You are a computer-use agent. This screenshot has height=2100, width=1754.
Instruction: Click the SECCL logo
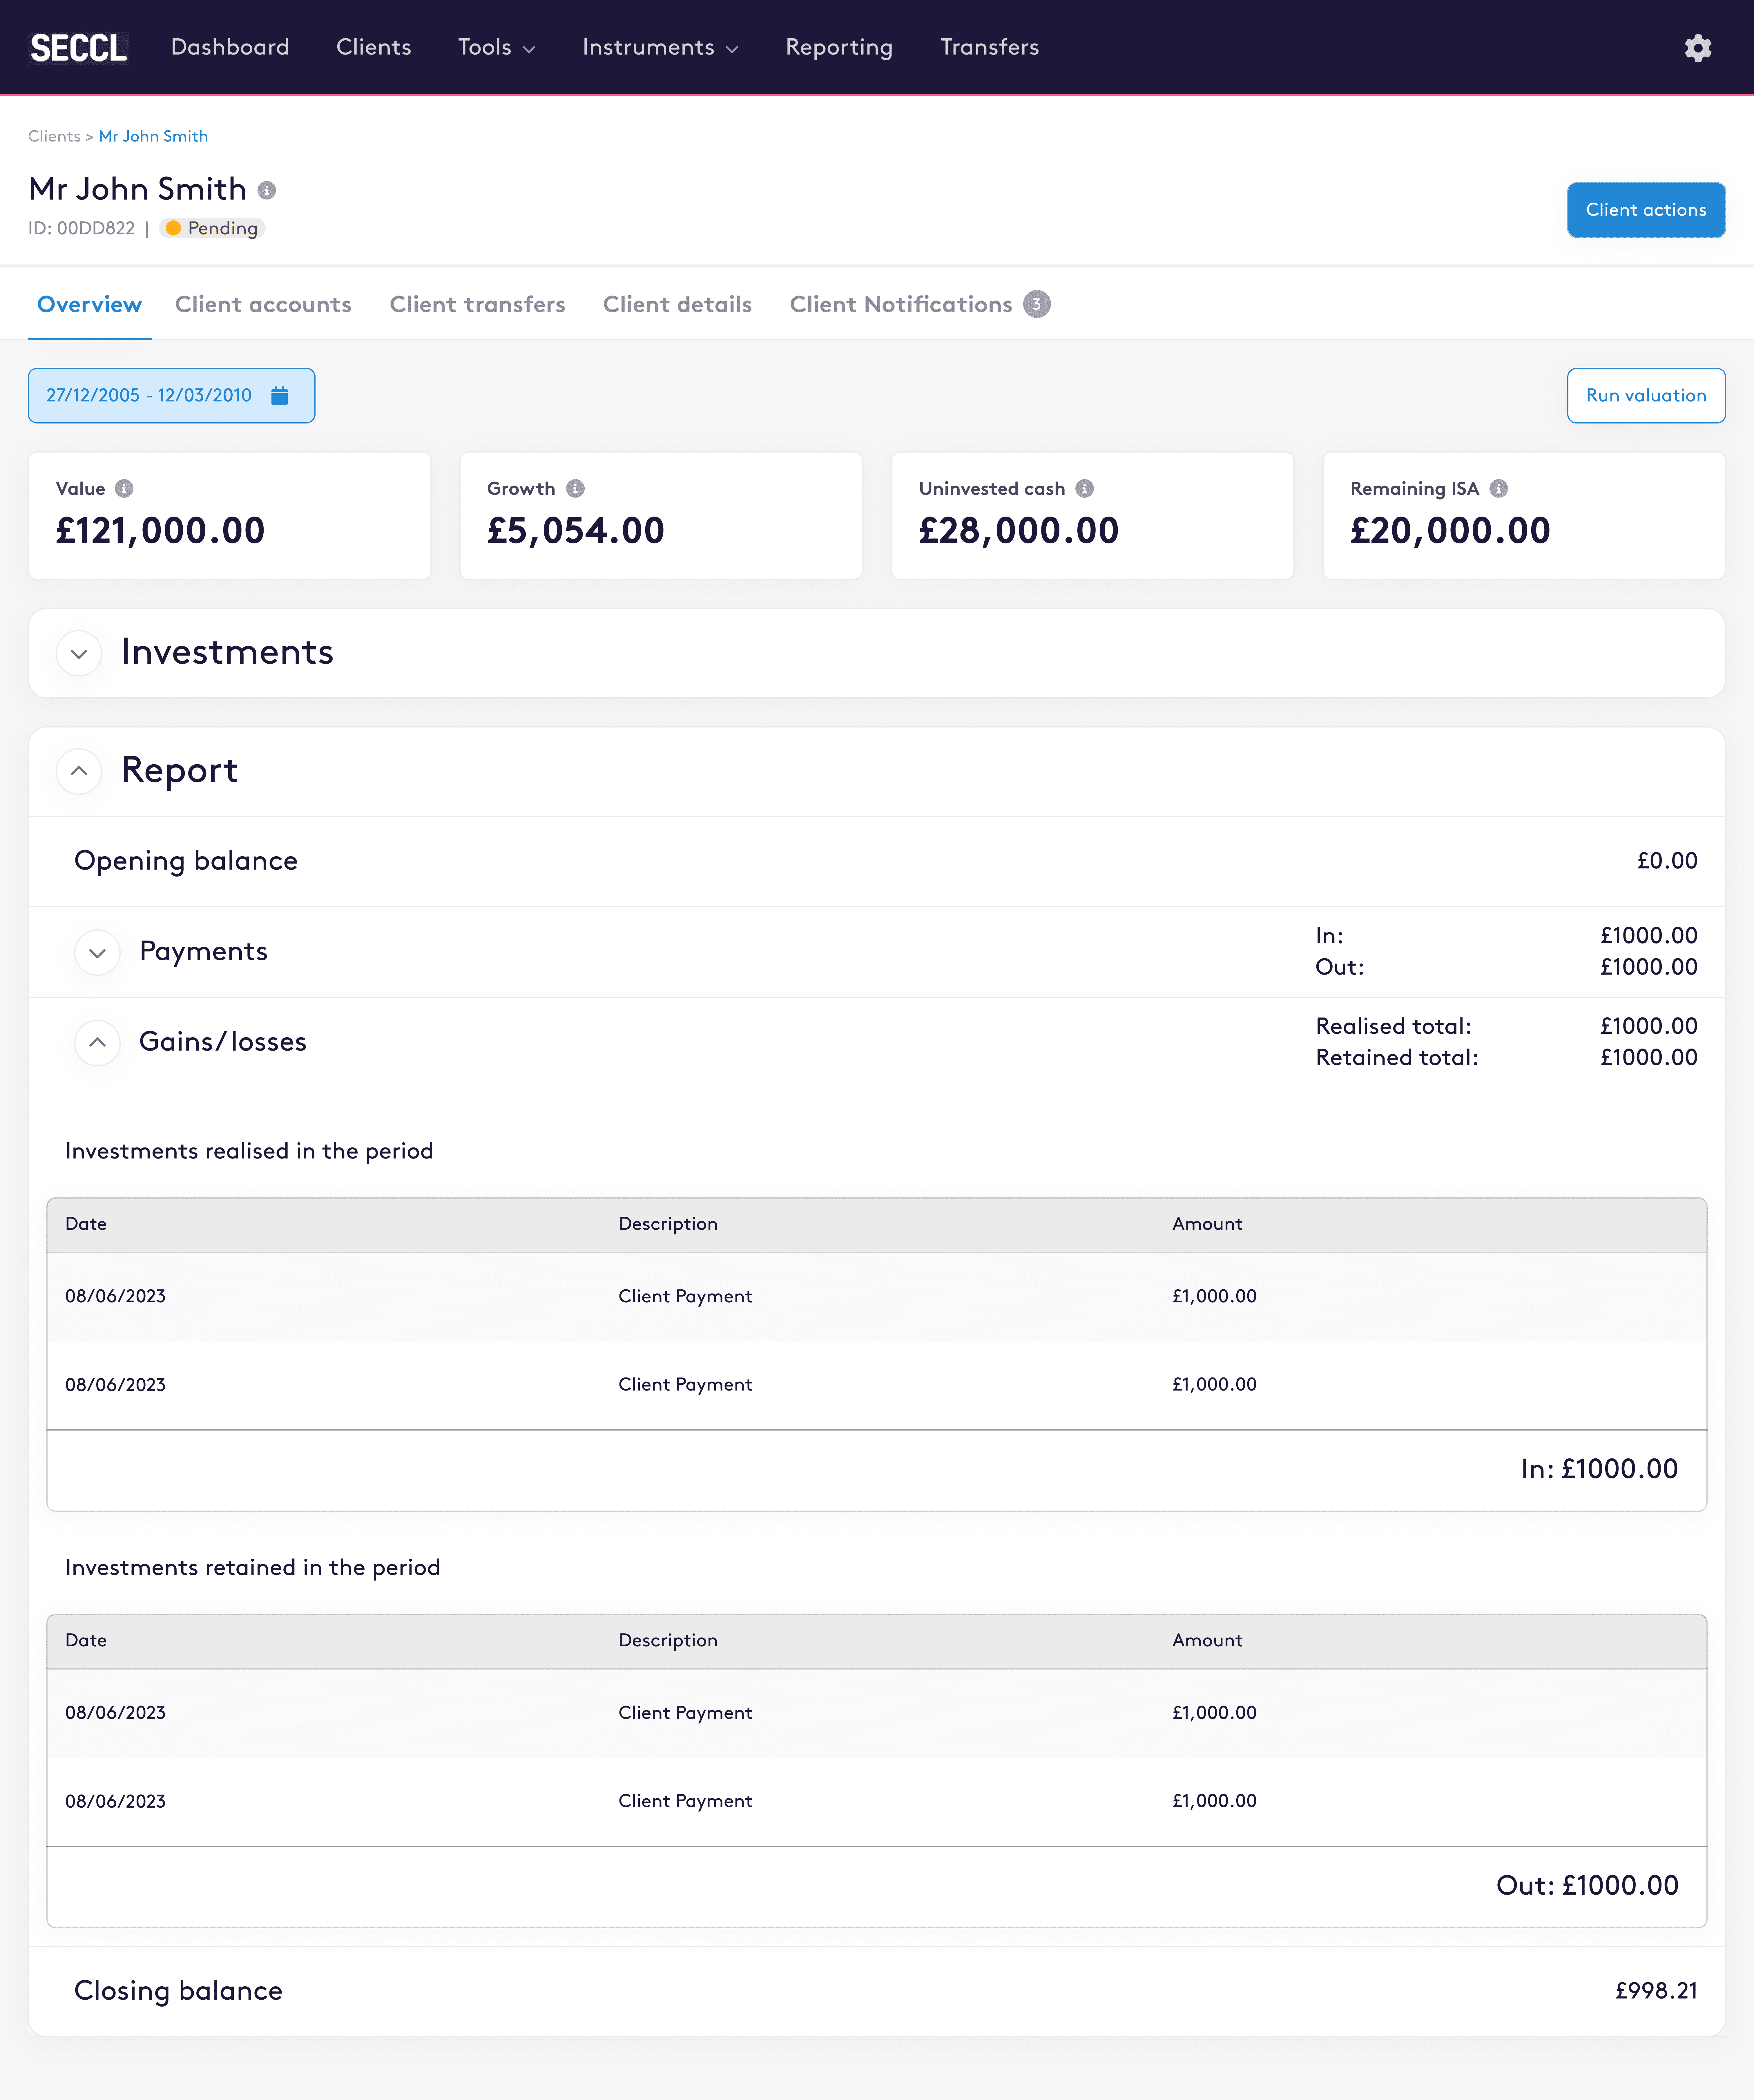pyautogui.click(x=79, y=47)
